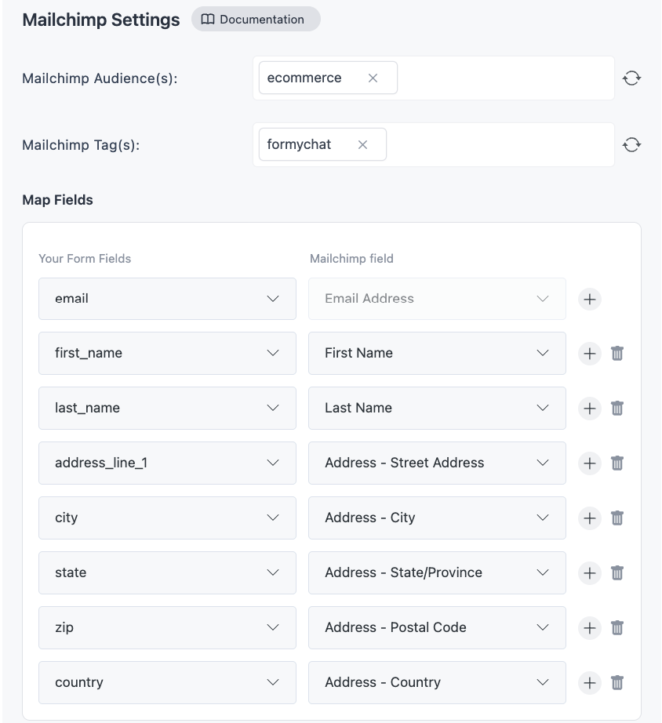Click the Your Form Fields column label

[85, 259]
